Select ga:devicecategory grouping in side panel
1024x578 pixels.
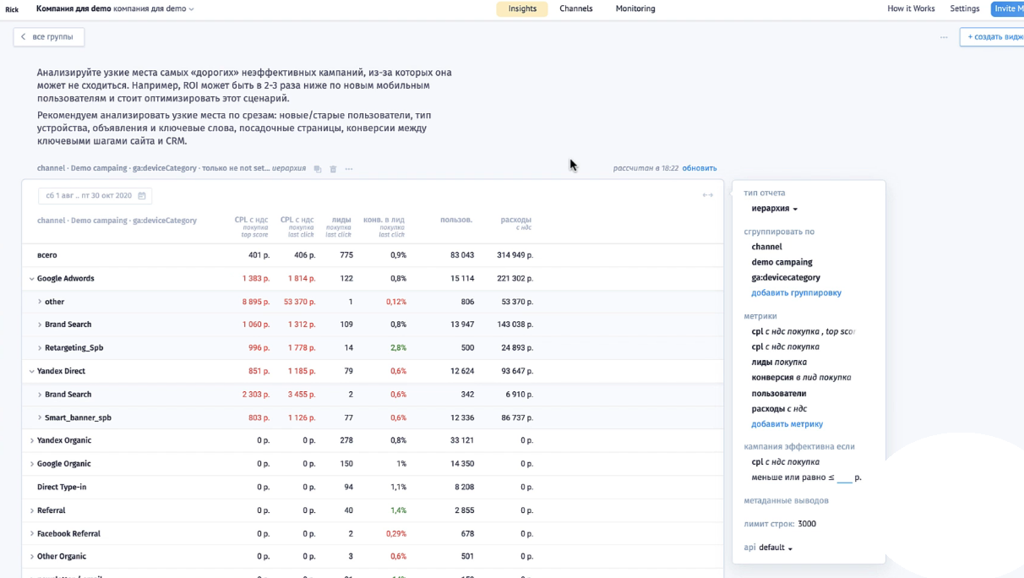click(786, 277)
